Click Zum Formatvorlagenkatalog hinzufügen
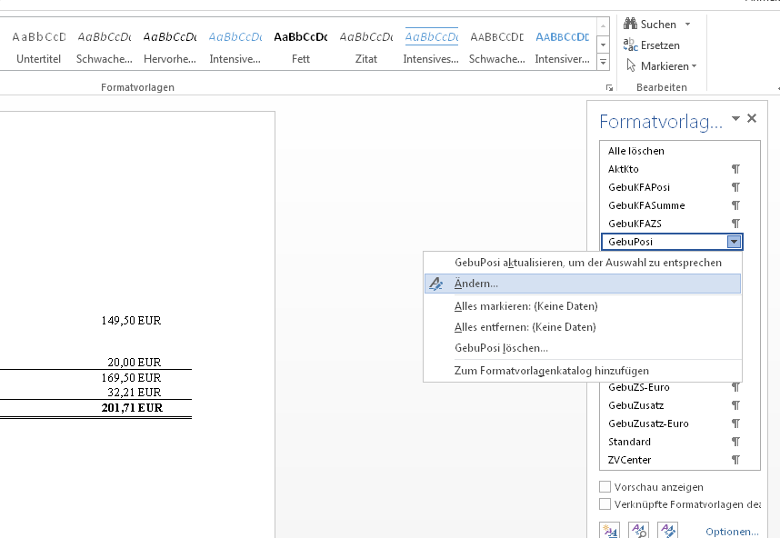Screen dimensions: 780x538 click(551, 370)
